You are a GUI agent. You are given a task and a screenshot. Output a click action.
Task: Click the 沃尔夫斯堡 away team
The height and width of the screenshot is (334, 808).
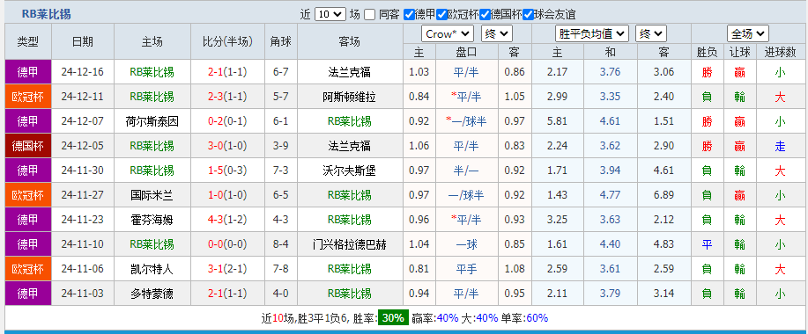(350, 171)
